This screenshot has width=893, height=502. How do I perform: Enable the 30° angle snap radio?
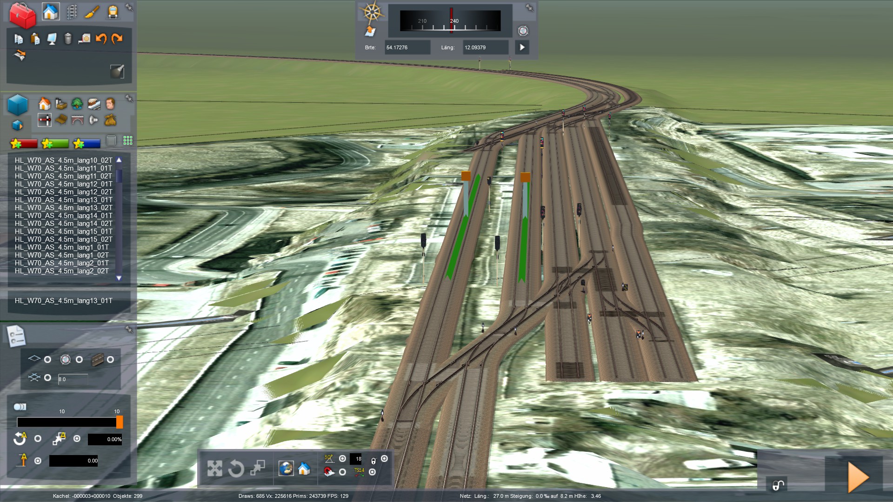coord(342,459)
